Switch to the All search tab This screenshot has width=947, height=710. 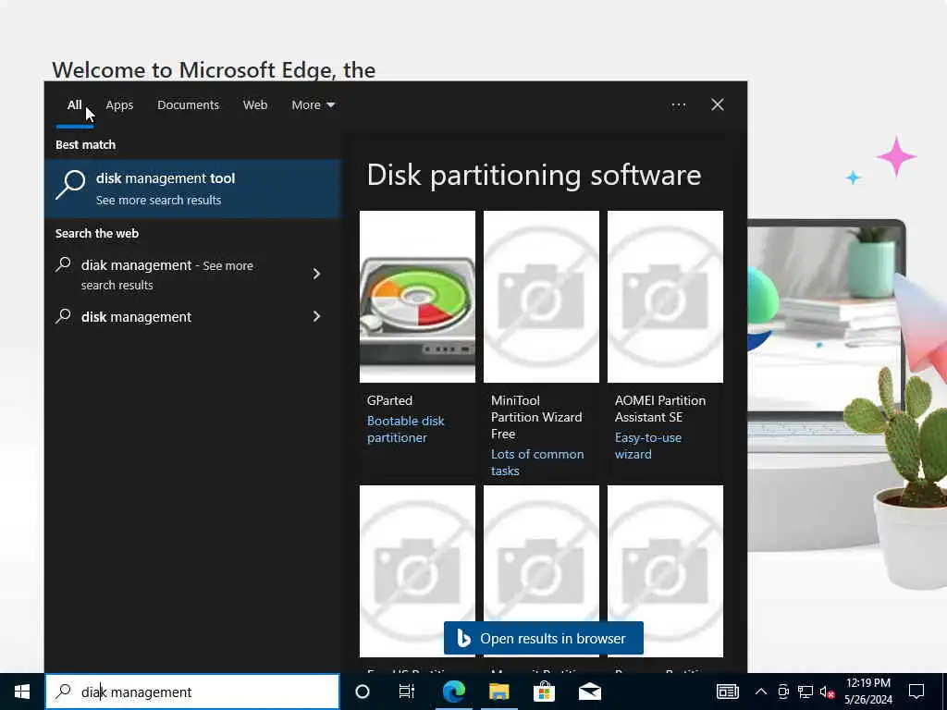74,105
